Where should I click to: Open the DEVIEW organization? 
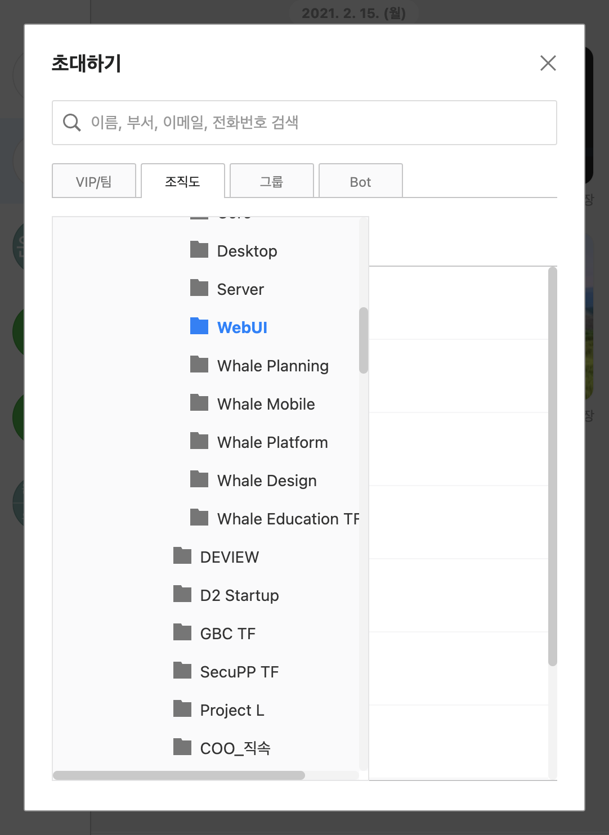coord(230,557)
